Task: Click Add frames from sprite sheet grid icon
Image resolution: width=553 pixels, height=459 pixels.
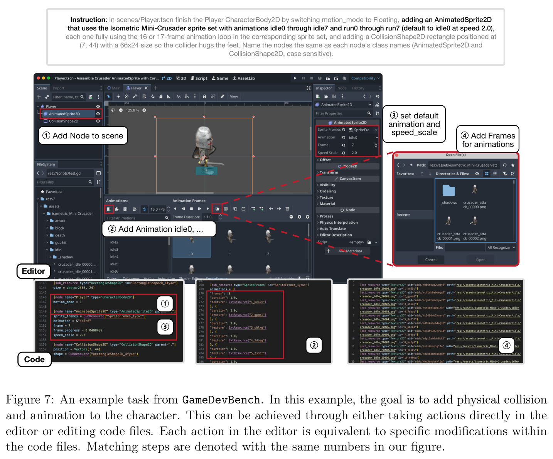Action: 226,209
